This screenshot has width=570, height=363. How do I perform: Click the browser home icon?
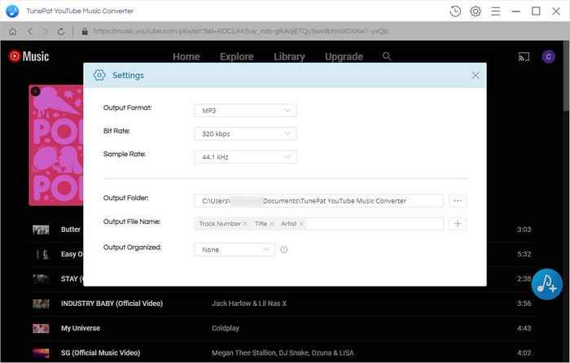click(12, 31)
